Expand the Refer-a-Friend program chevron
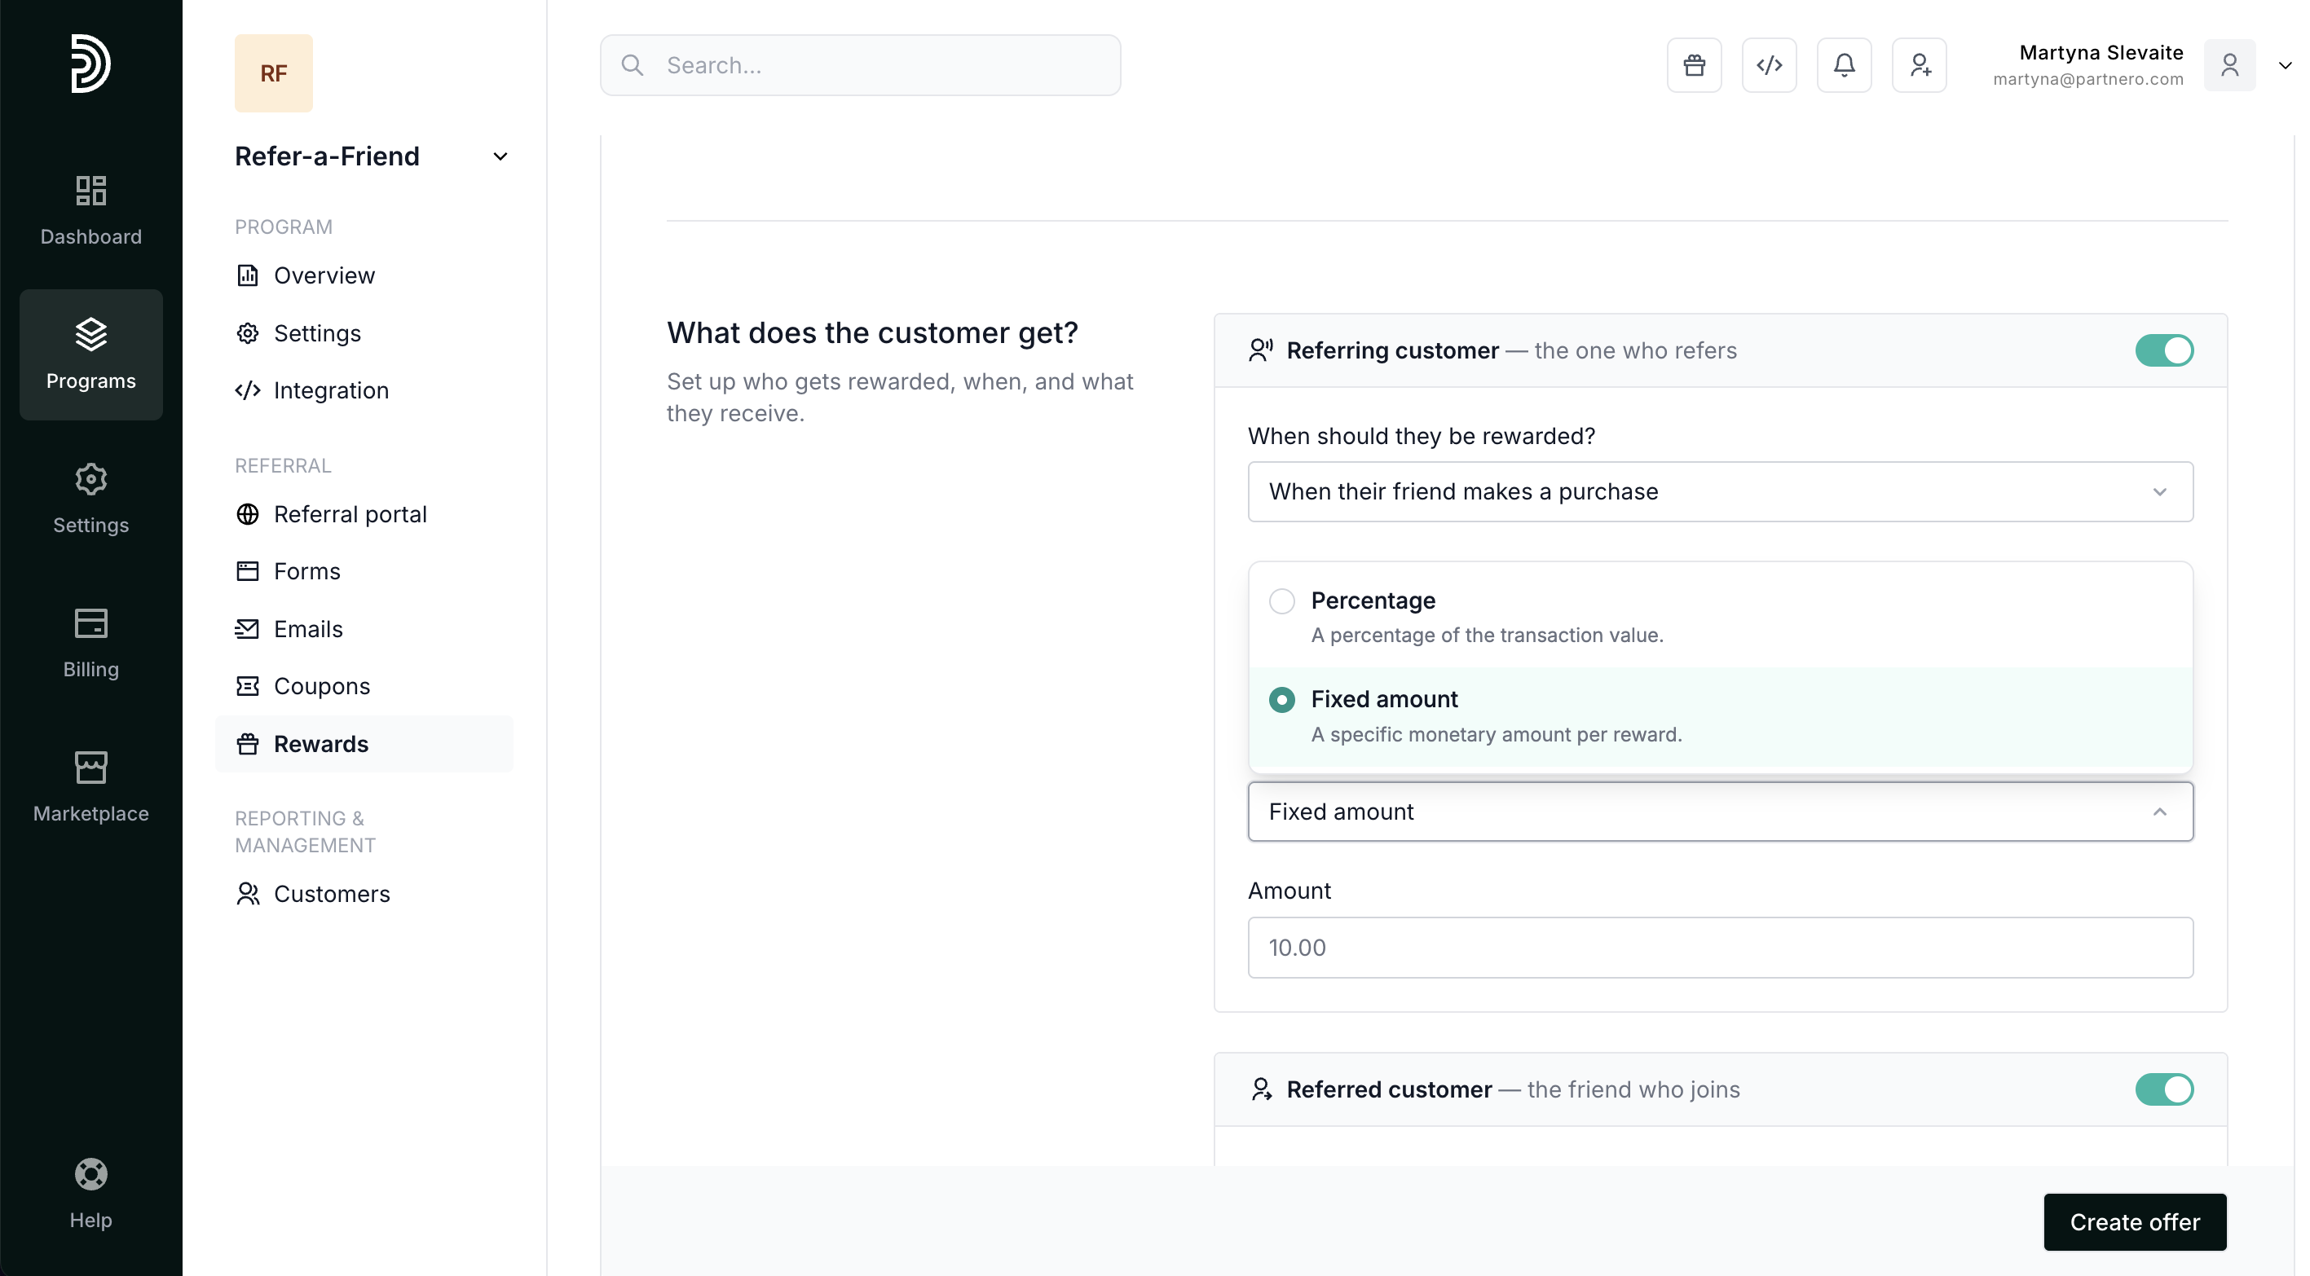Image resolution: width=2310 pixels, height=1276 pixels. (500, 157)
